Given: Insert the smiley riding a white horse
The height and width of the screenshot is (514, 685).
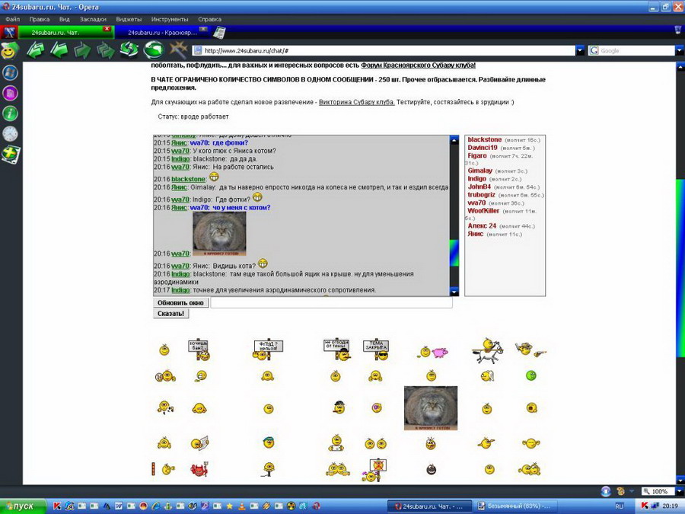Looking at the screenshot, I should pos(488,350).
